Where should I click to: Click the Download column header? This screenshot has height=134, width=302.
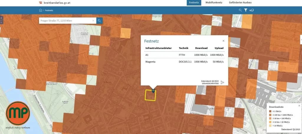click(x=201, y=48)
